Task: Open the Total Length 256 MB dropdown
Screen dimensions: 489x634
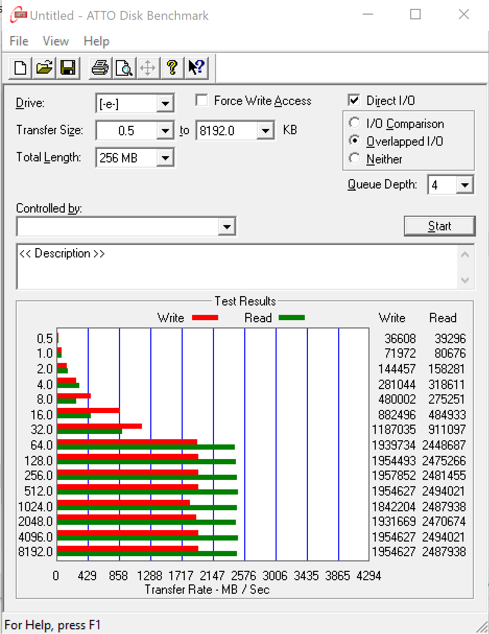Action: [165, 157]
